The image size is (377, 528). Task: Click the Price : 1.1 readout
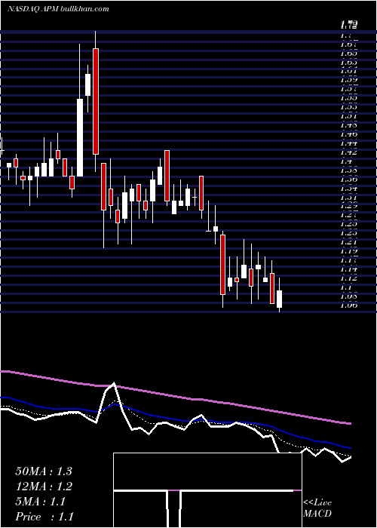44,517
